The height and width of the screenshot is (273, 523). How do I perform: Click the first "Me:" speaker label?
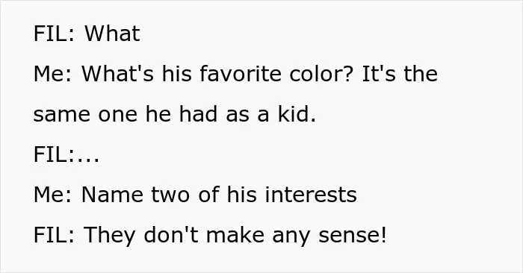coord(52,74)
